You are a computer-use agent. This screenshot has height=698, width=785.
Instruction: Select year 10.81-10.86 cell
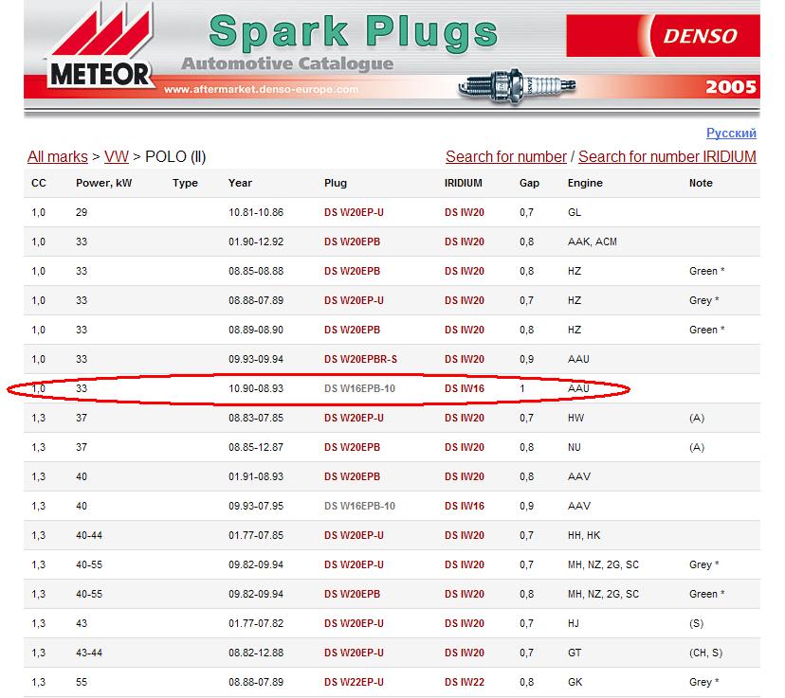(x=256, y=212)
